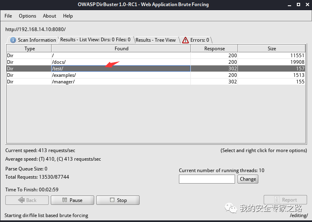Click the blue info icon on Scan Information tab

pyautogui.click(x=13, y=40)
